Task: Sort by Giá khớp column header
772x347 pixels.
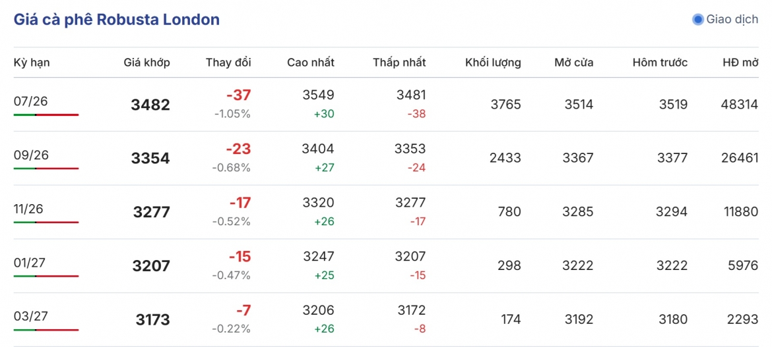Action: coord(146,63)
